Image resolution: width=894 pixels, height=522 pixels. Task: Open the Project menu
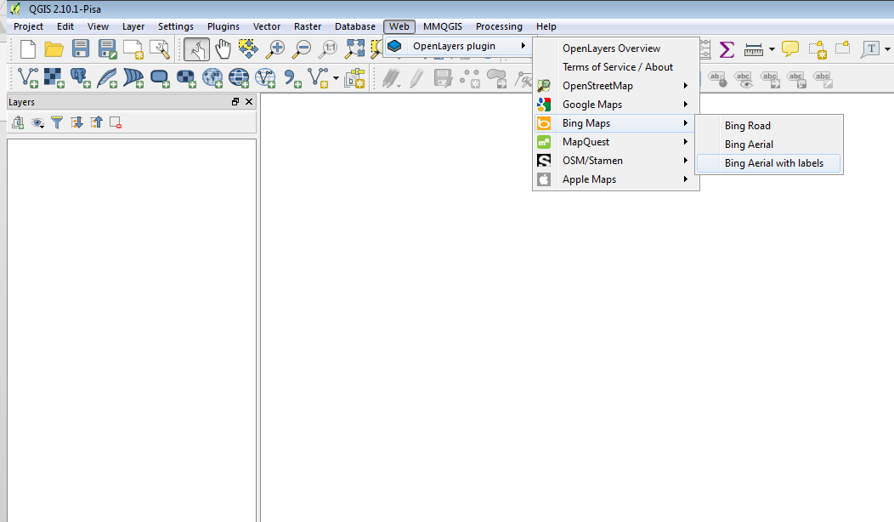coord(28,26)
